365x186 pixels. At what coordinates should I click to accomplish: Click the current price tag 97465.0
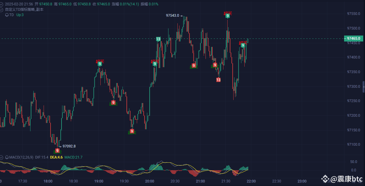point(354,39)
